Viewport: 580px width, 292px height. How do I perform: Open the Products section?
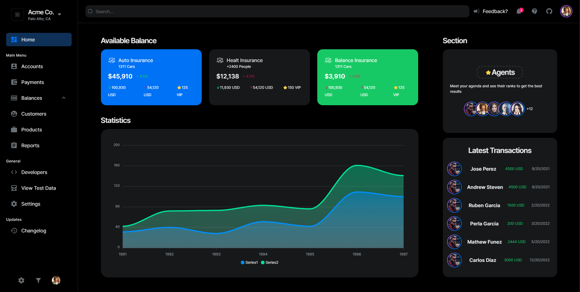[x=31, y=130]
